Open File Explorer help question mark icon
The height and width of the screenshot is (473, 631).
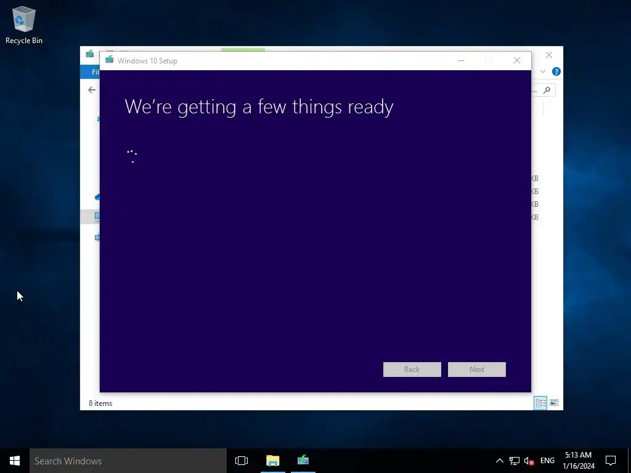pos(556,71)
